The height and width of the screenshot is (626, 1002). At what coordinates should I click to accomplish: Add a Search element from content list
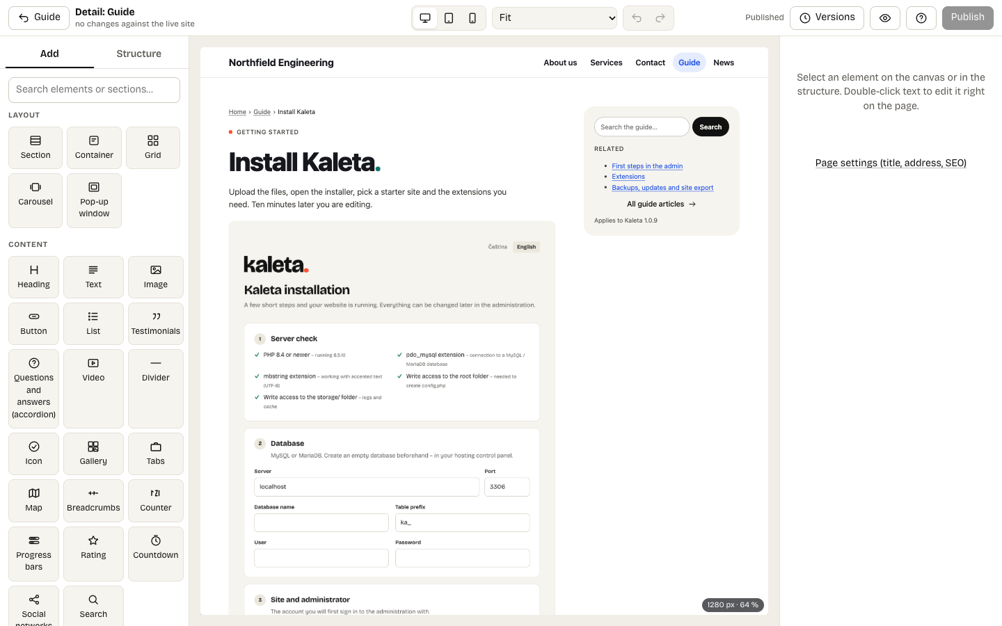[x=93, y=607]
